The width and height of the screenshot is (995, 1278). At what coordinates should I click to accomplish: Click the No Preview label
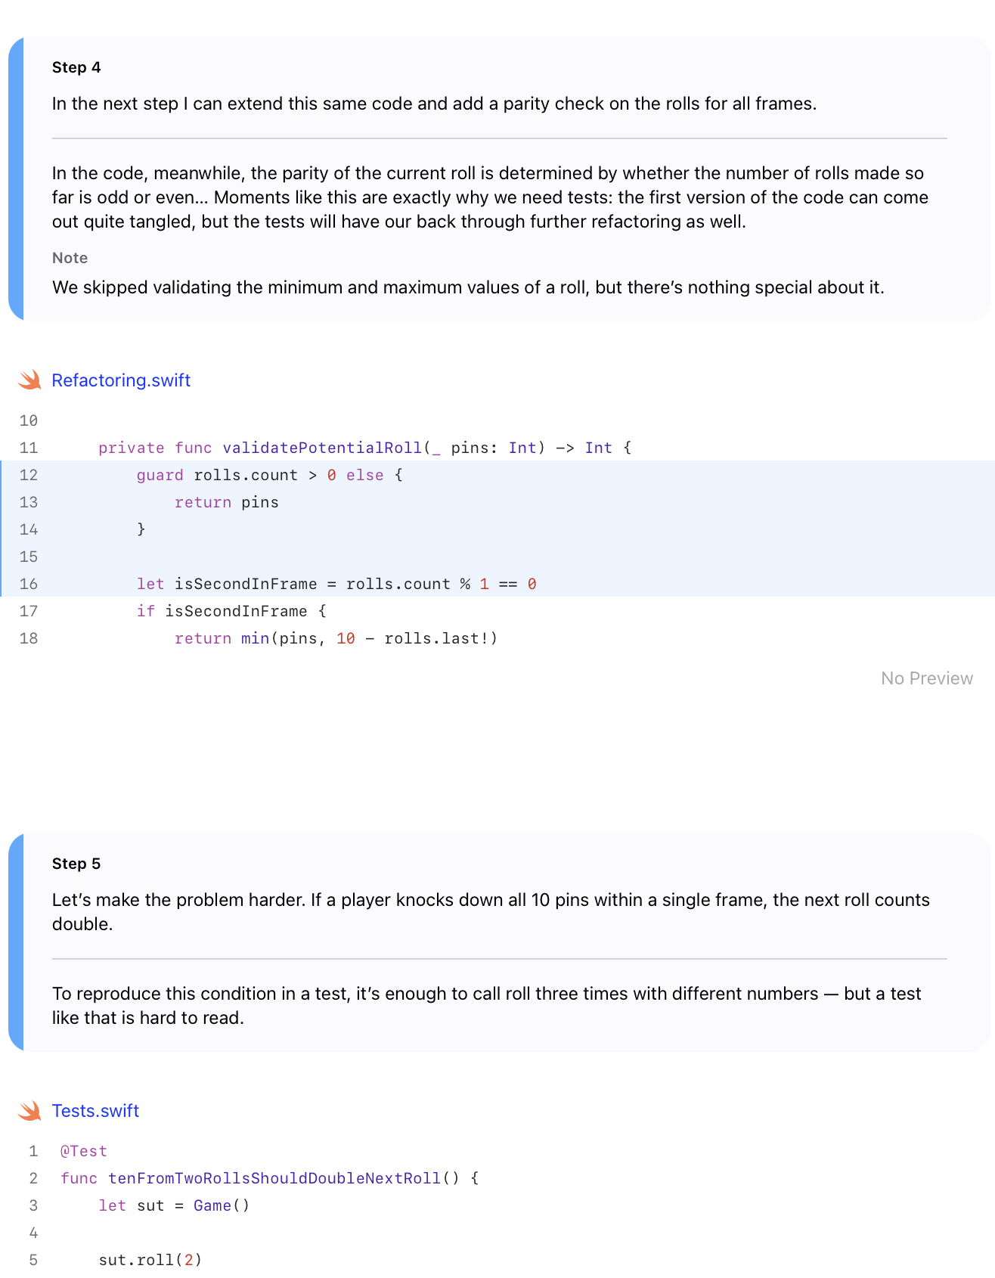927,678
